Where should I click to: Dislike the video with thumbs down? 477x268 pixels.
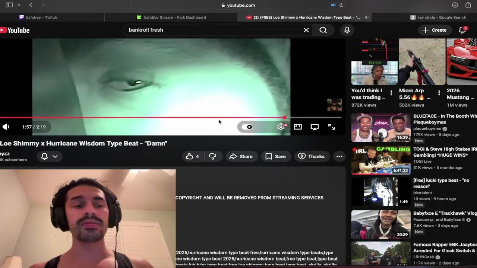[x=213, y=156]
